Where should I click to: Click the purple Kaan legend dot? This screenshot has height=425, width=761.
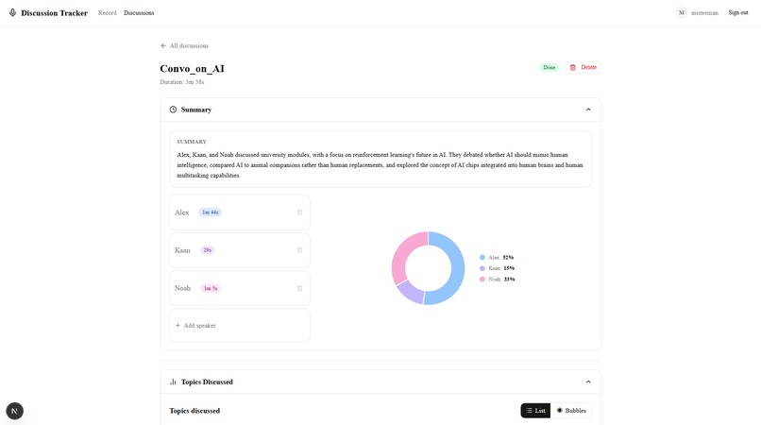[x=482, y=268]
